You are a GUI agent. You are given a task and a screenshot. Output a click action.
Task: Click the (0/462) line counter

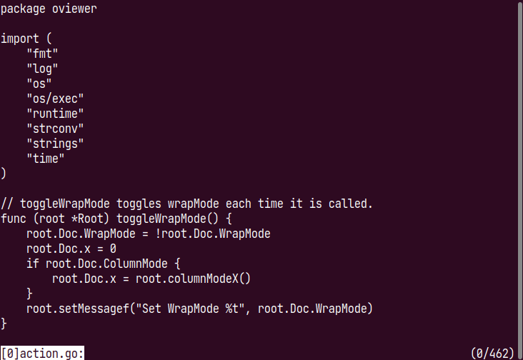point(493,354)
